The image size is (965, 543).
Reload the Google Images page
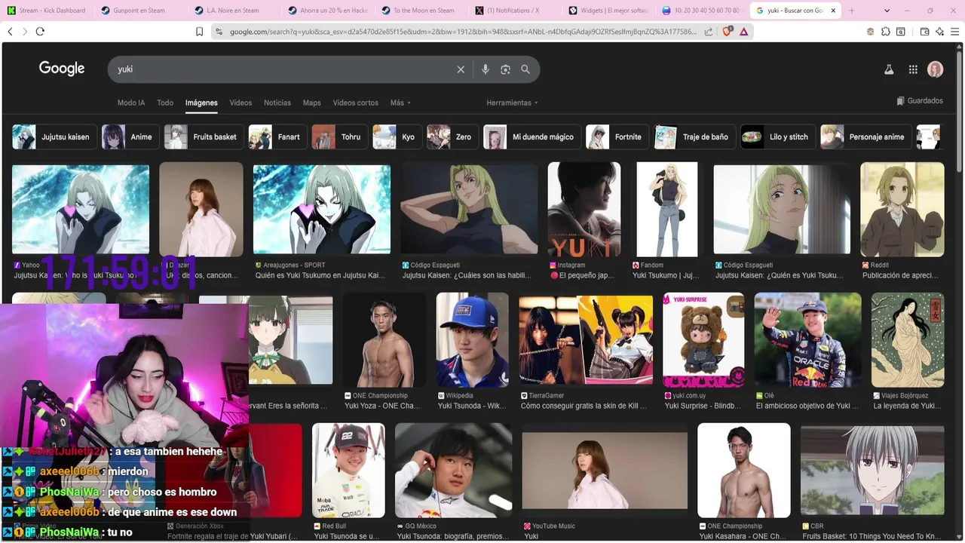point(40,32)
